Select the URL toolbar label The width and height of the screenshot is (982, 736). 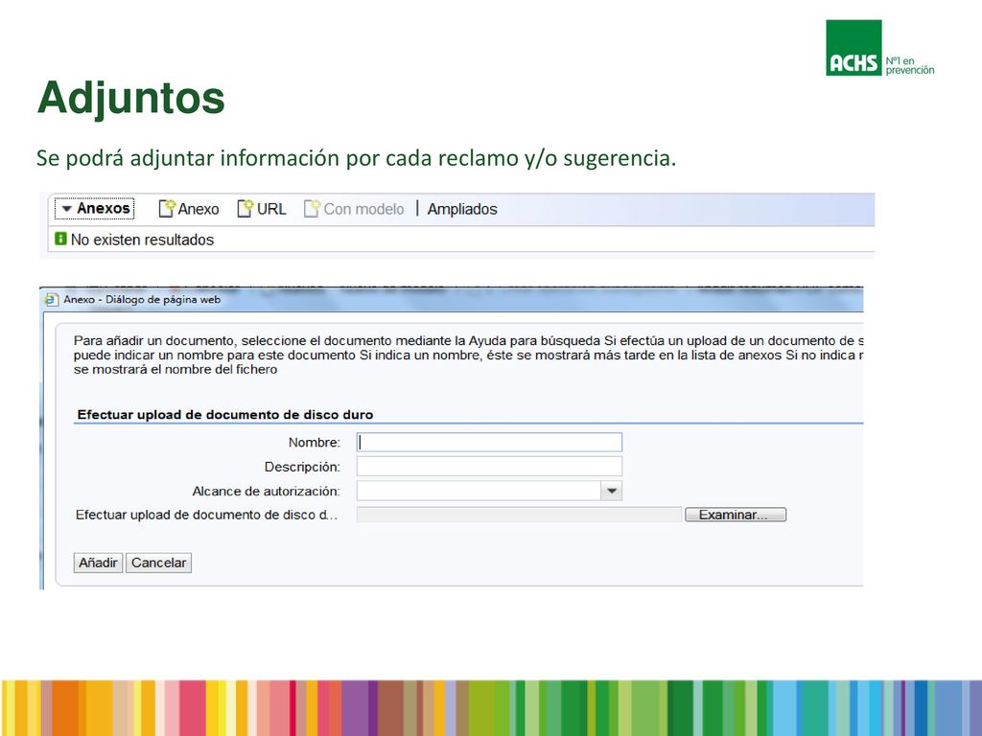click(271, 209)
